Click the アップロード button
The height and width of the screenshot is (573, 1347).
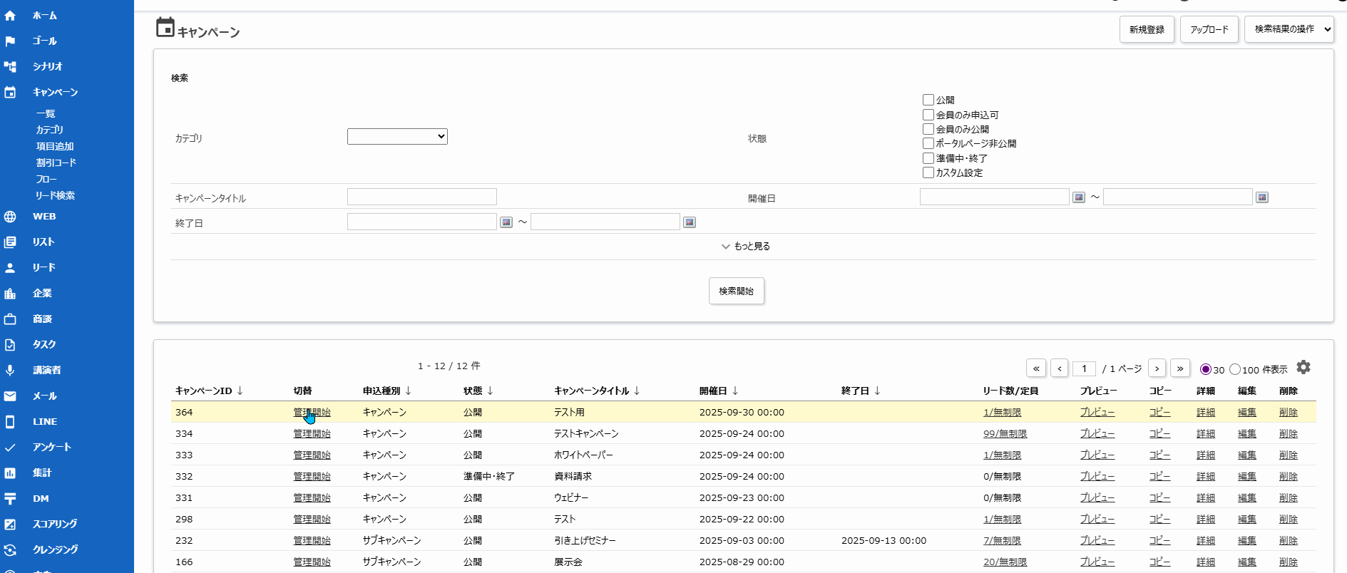pyautogui.click(x=1209, y=29)
